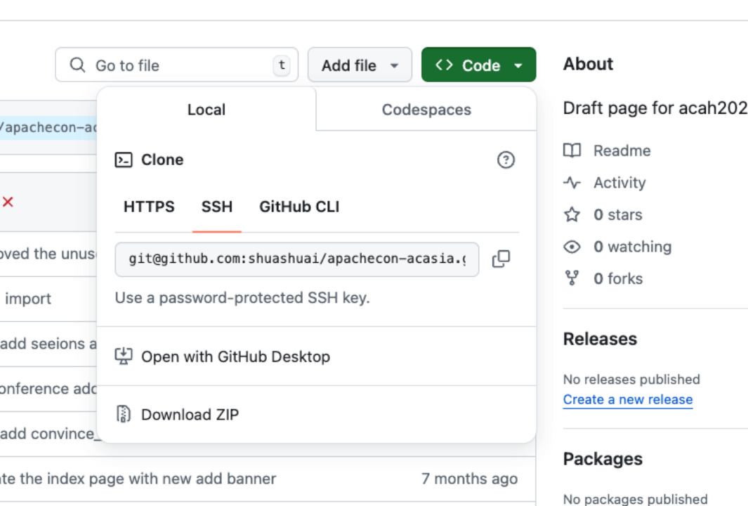Switch to the GitHub CLI tab
The height and width of the screenshot is (506, 748).
[x=298, y=207]
